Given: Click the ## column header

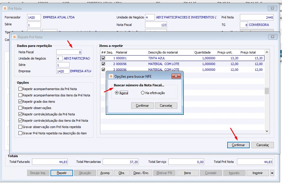Looking at the screenshot, I should click(104, 52).
